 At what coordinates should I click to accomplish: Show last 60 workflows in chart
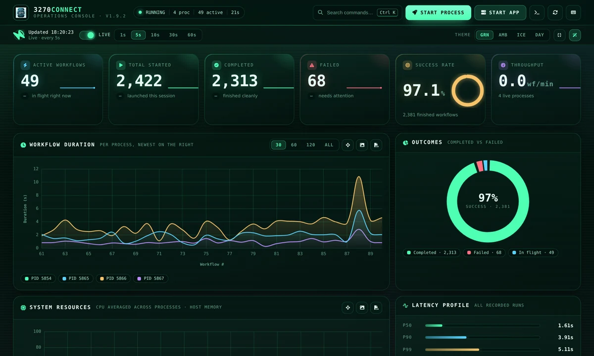tap(294, 145)
